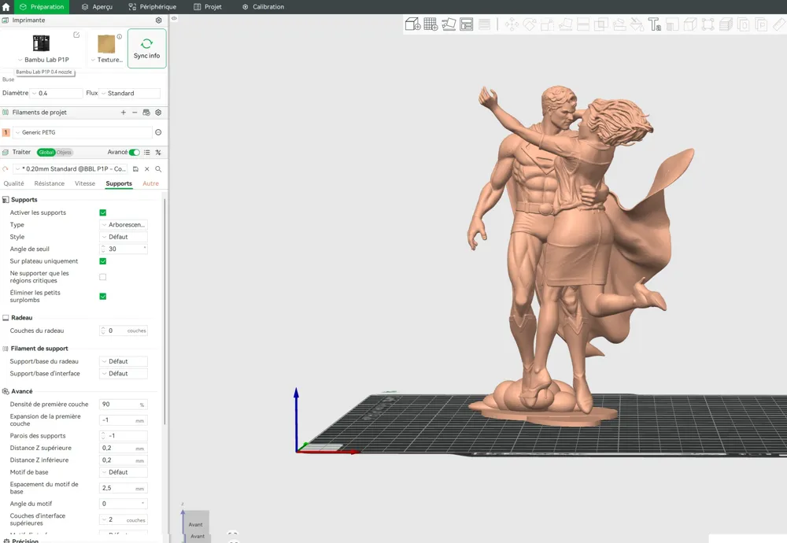
Task: Collapse the sidebar with the arrows icon
Action: coord(174,19)
